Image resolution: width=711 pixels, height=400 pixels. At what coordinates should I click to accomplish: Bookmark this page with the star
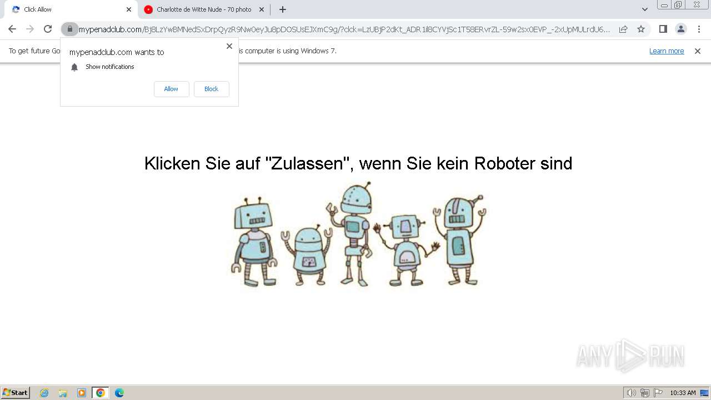coord(641,29)
